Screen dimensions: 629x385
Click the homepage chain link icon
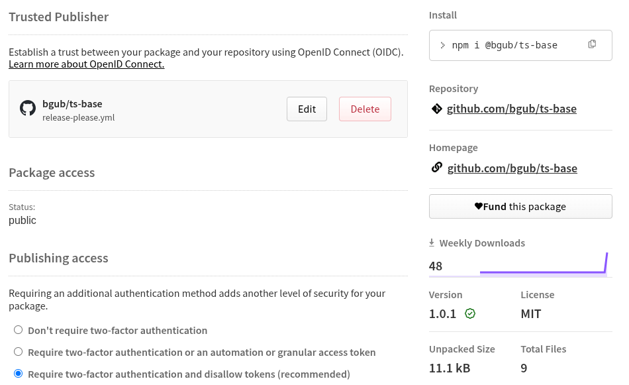(436, 168)
